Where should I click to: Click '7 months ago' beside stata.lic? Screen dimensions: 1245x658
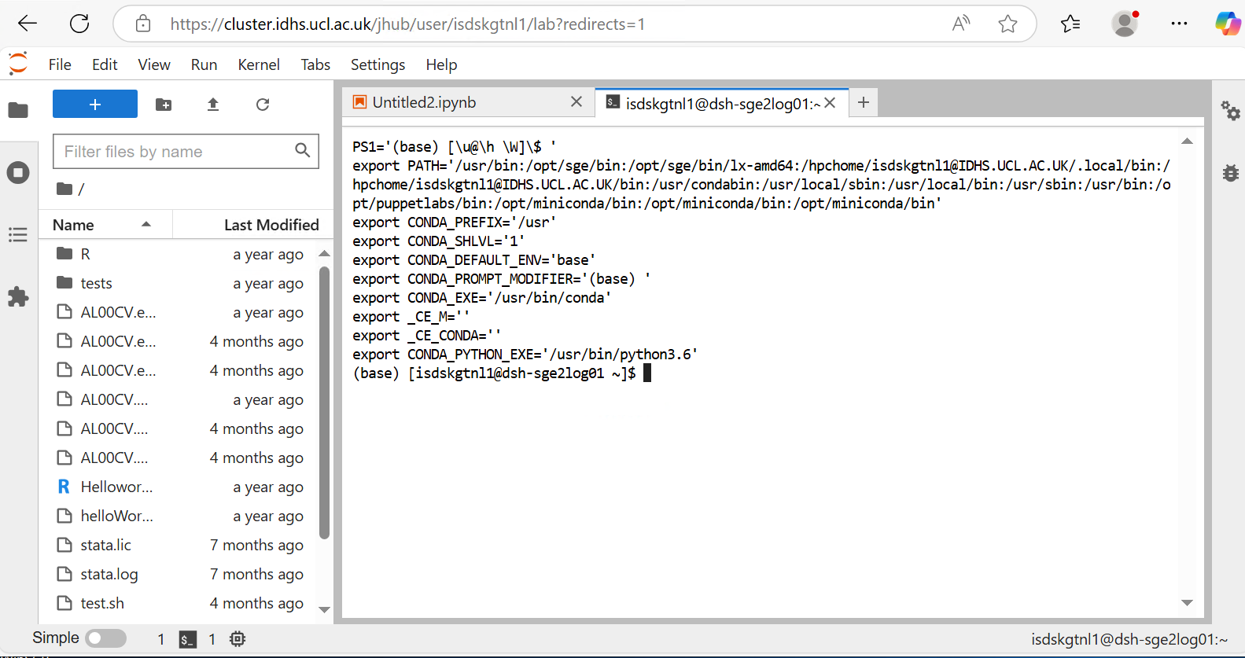[x=256, y=545]
